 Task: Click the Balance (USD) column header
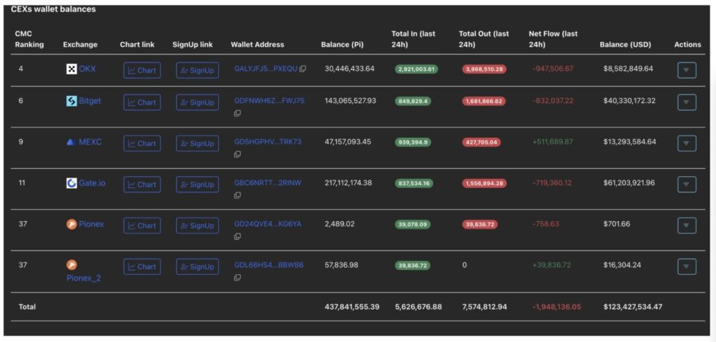625,45
